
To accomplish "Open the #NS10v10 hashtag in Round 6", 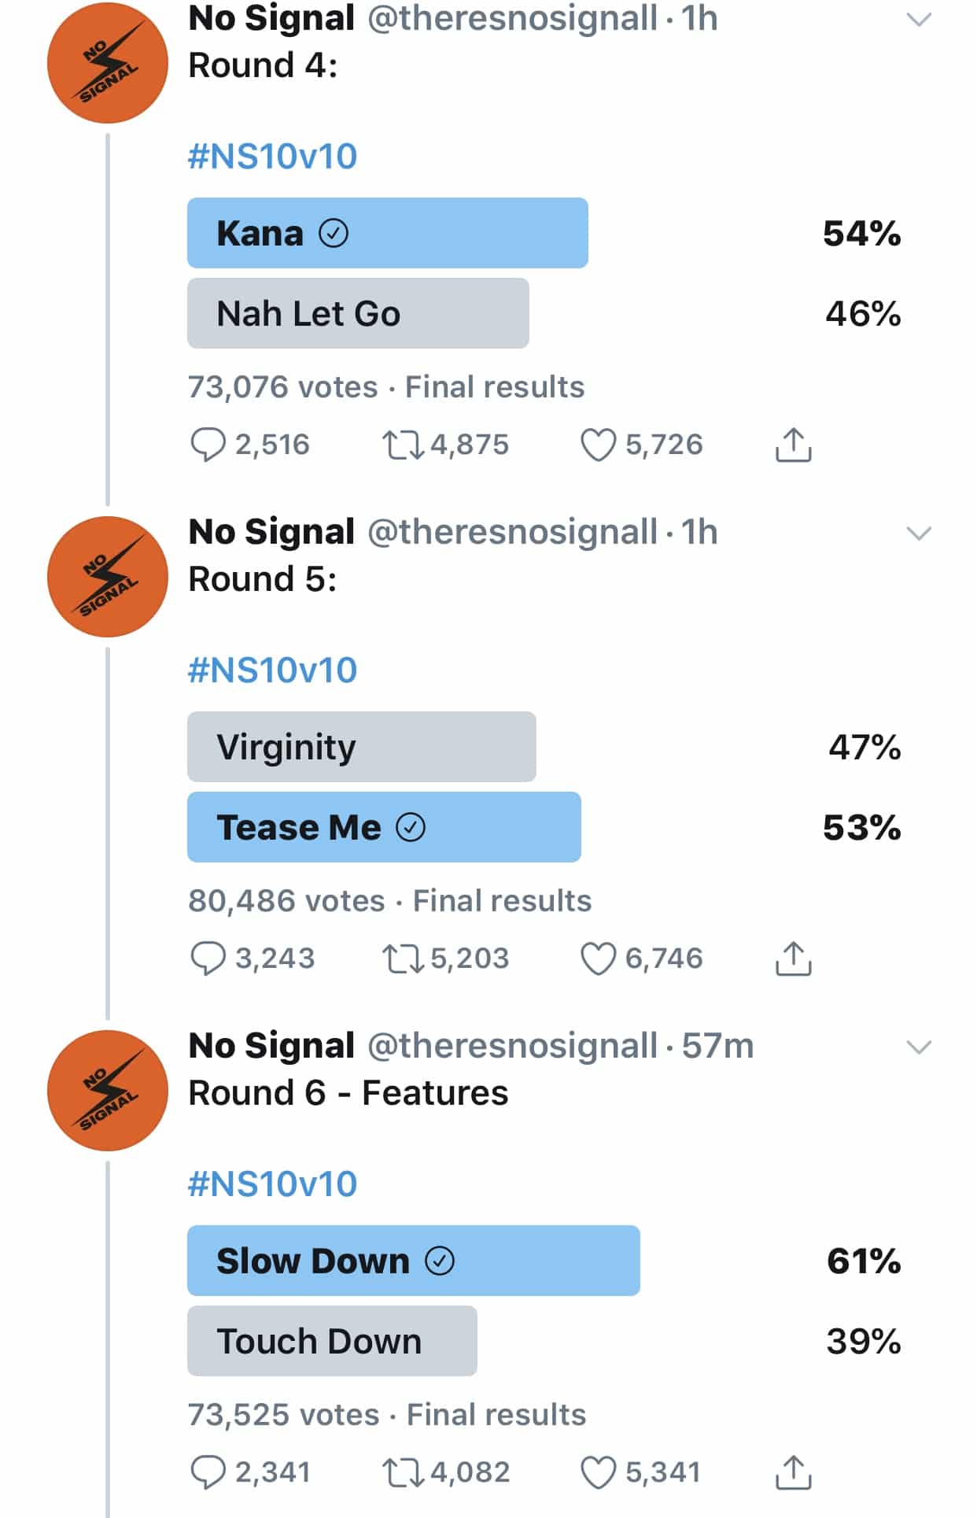I will point(272,1184).
